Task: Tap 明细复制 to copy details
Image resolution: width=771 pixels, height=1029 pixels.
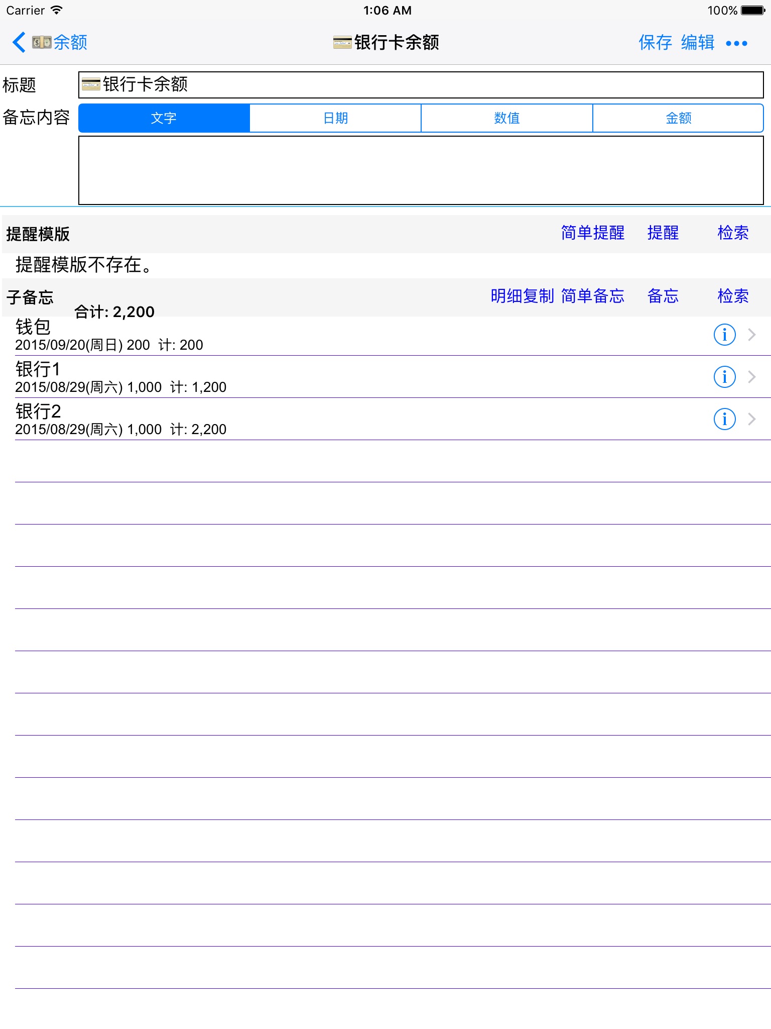Action: [523, 296]
